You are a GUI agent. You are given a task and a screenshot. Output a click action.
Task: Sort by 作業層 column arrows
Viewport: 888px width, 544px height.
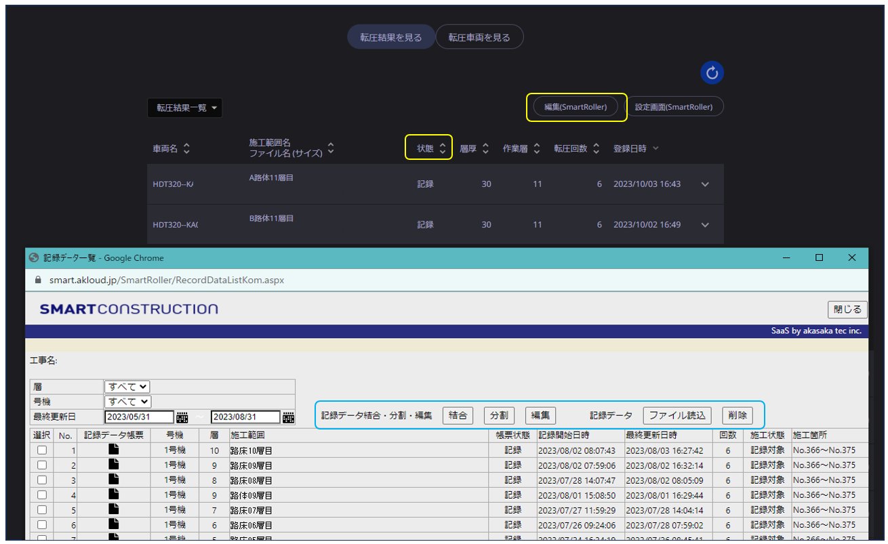tap(537, 148)
